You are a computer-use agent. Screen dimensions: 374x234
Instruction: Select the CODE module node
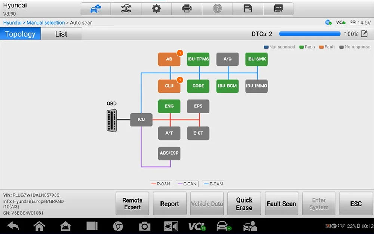pos(198,86)
